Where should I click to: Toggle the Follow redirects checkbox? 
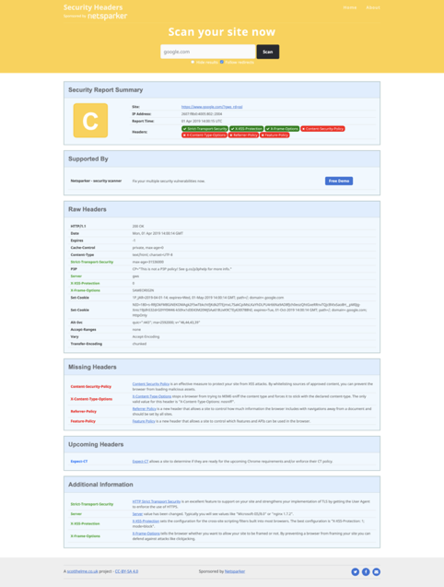click(222, 62)
